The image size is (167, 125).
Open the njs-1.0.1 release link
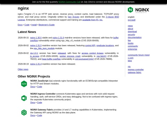(34, 53)
